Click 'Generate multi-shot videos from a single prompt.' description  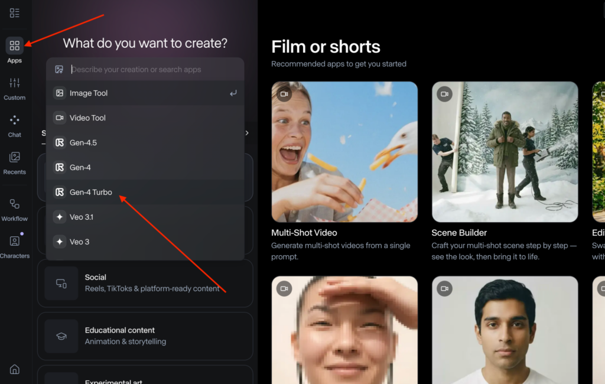(341, 251)
